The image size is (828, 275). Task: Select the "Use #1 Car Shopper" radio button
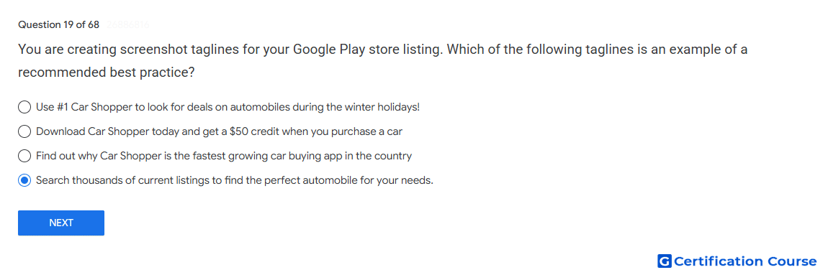[24, 107]
